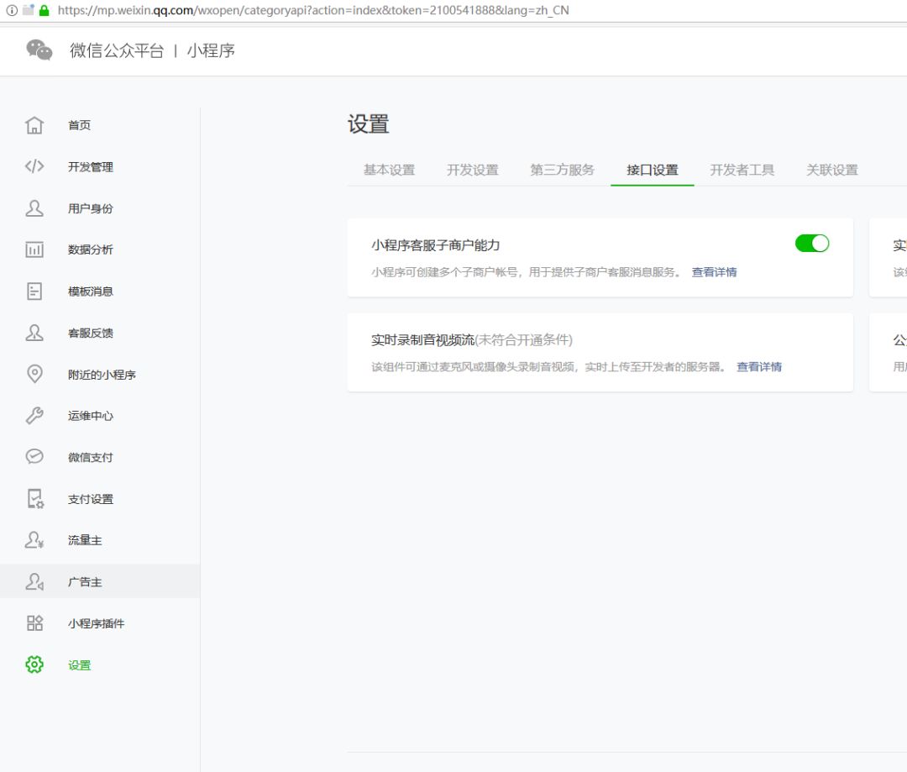Click the 流量主 person yen icon
The image size is (907, 772).
(34, 540)
